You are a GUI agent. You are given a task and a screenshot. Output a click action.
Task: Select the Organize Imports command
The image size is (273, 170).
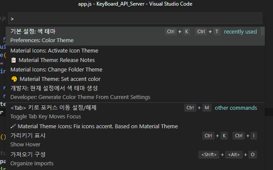click(135, 159)
